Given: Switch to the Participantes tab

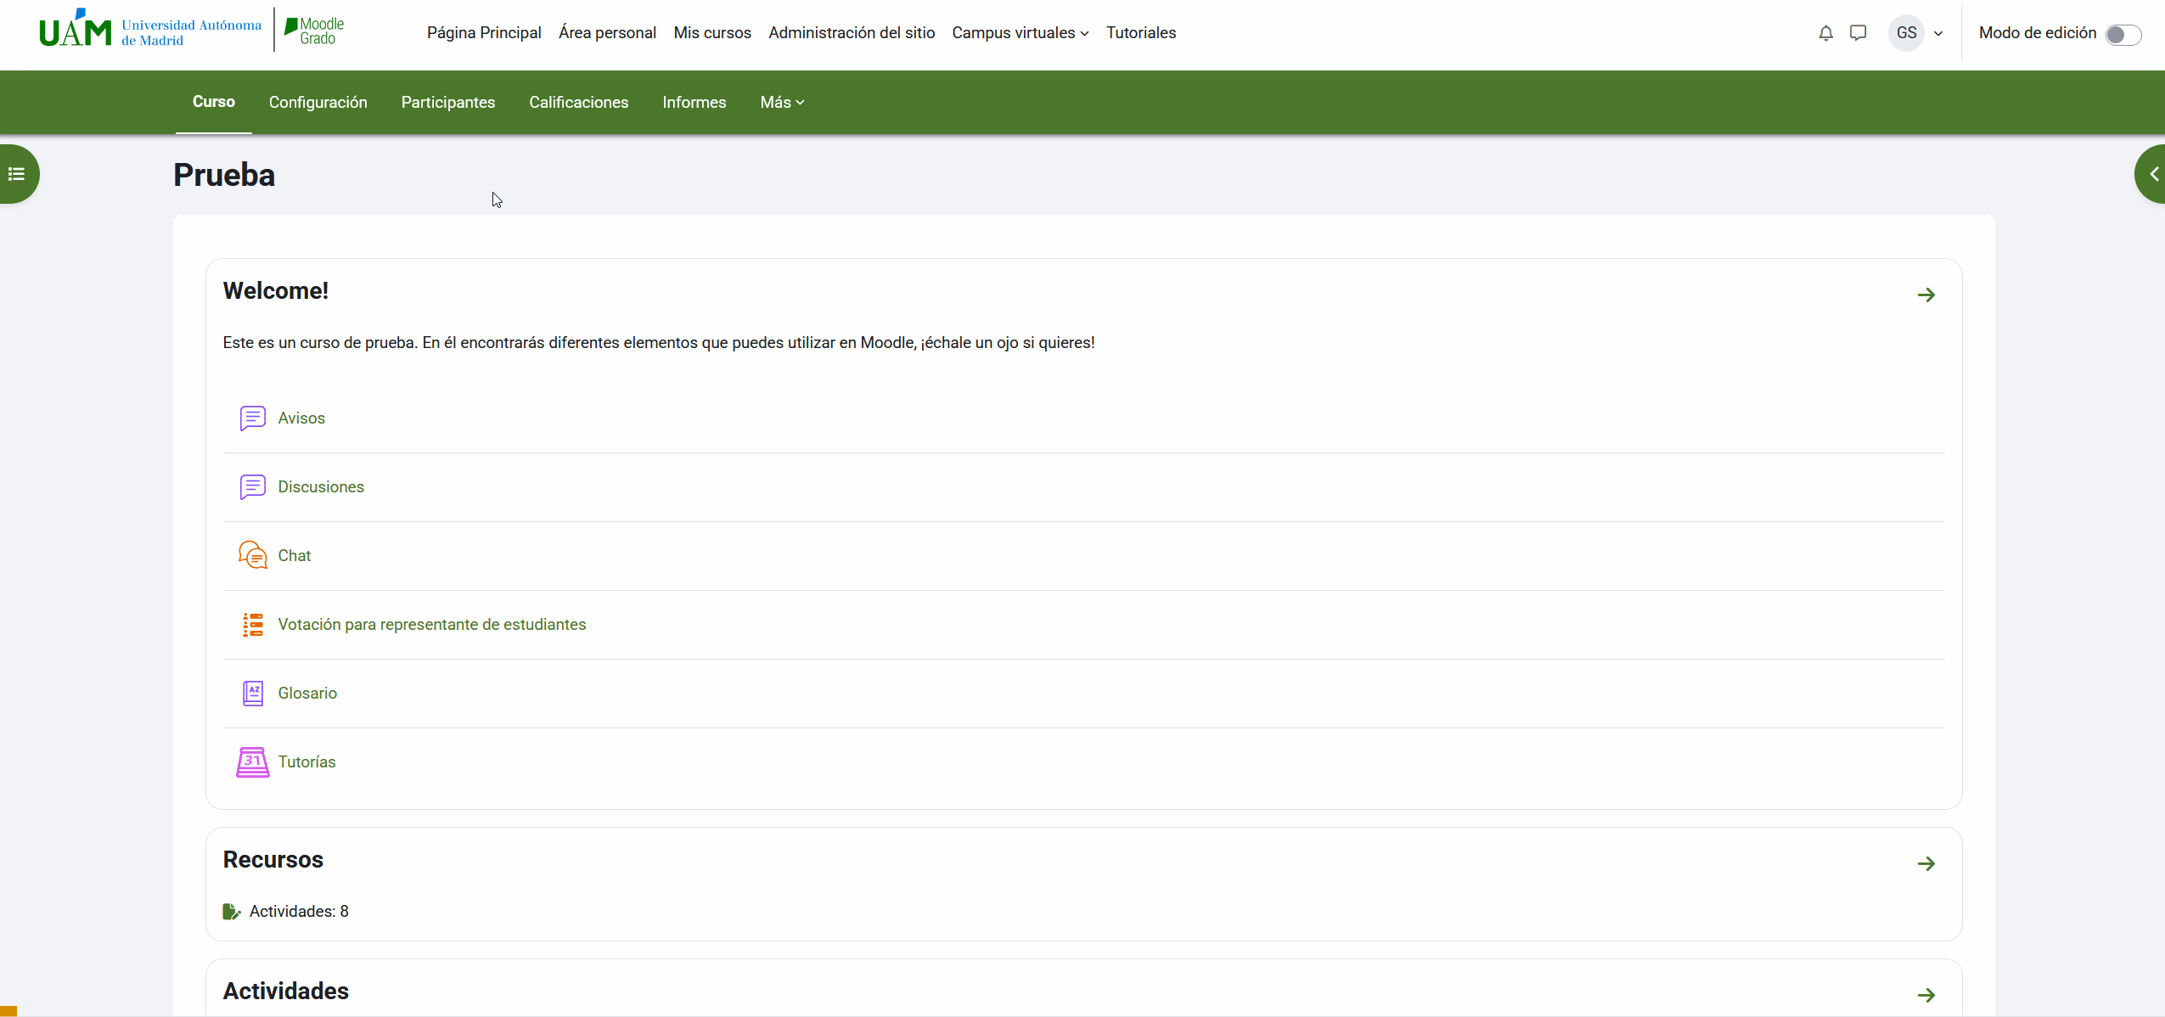Looking at the screenshot, I should pyautogui.click(x=447, y=103).
